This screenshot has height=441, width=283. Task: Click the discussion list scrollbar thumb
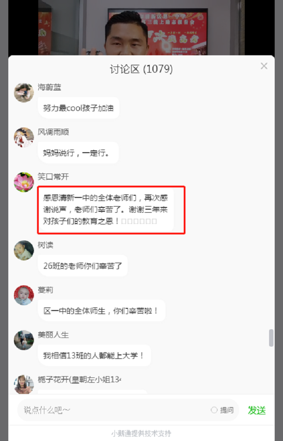(271, 338)
